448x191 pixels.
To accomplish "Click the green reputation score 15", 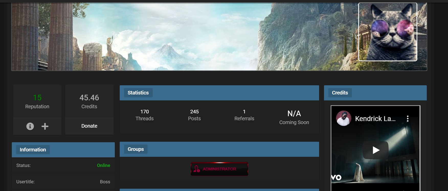I will pyautogui.click(x=37, y=98).
